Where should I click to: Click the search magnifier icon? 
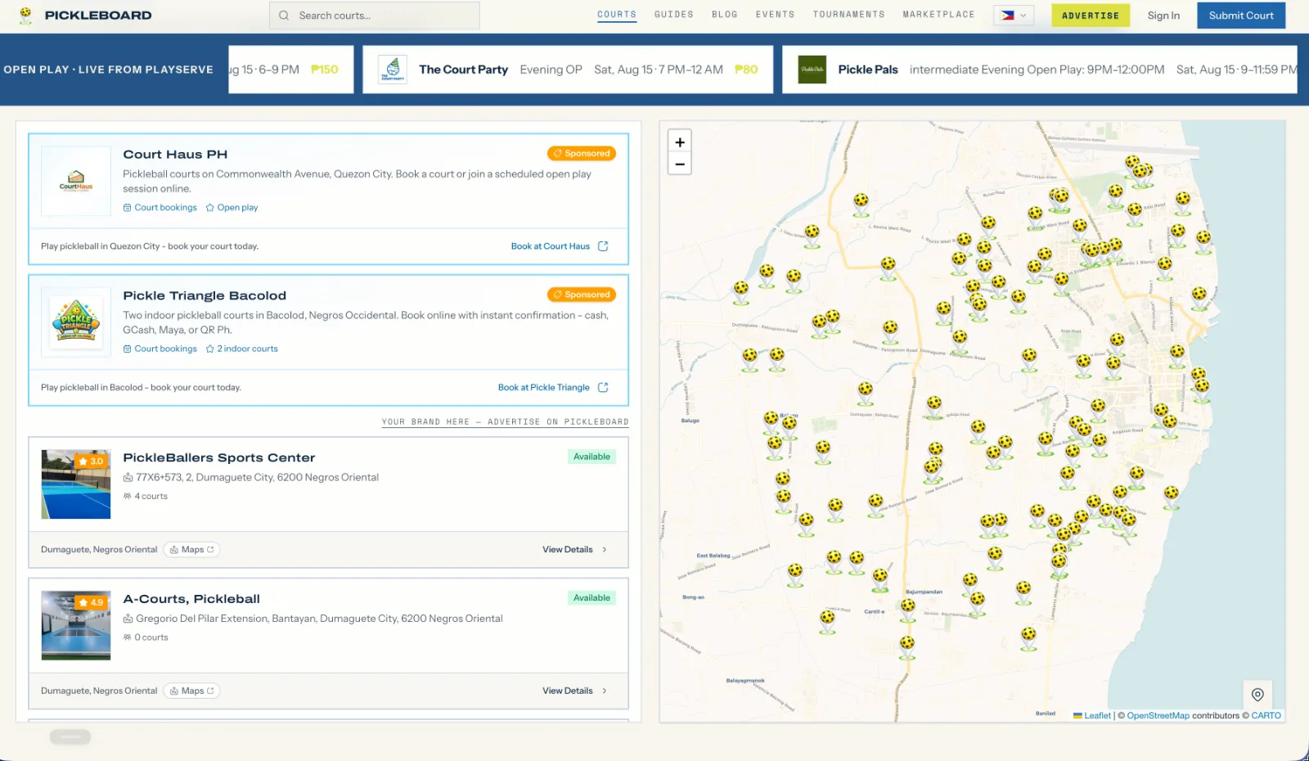284,16
